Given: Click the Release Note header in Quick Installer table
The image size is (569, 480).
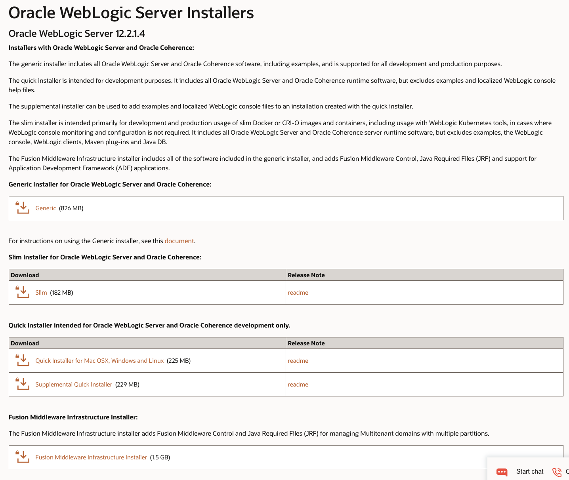Looking at the screenshot, I should (306, 343).
